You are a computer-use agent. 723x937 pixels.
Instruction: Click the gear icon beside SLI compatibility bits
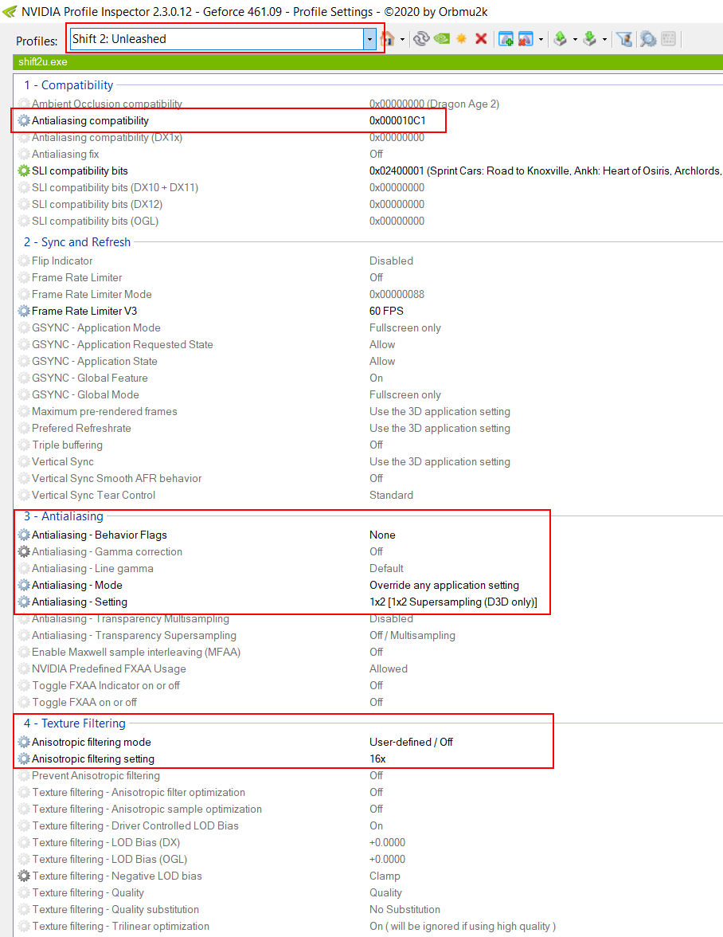24,171
